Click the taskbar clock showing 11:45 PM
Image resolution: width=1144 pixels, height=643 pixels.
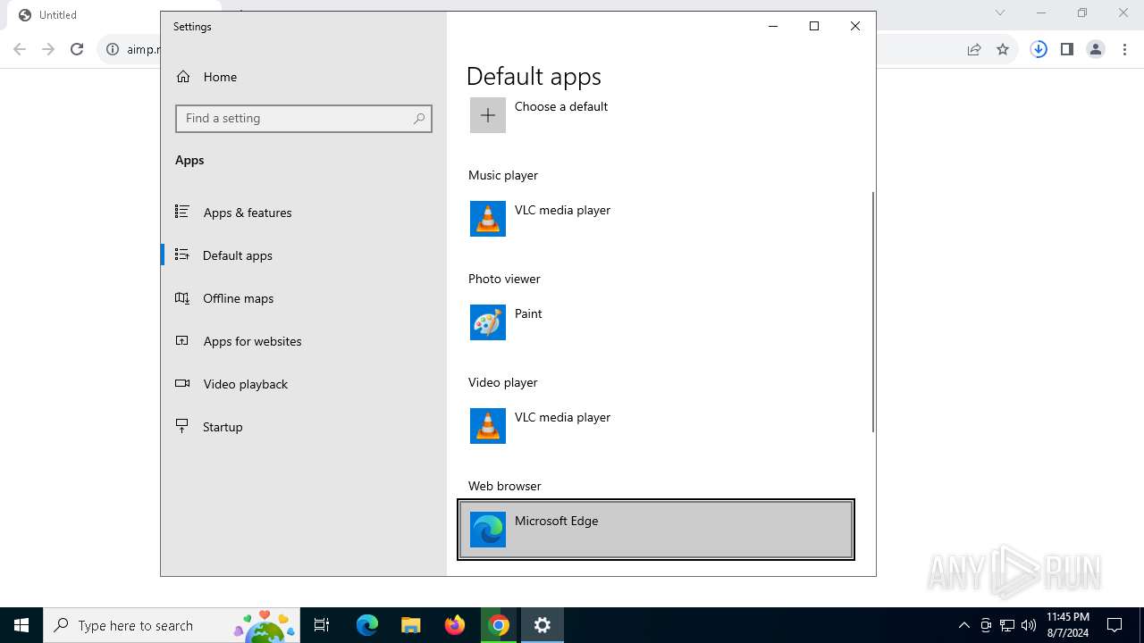pos(1068,625)
